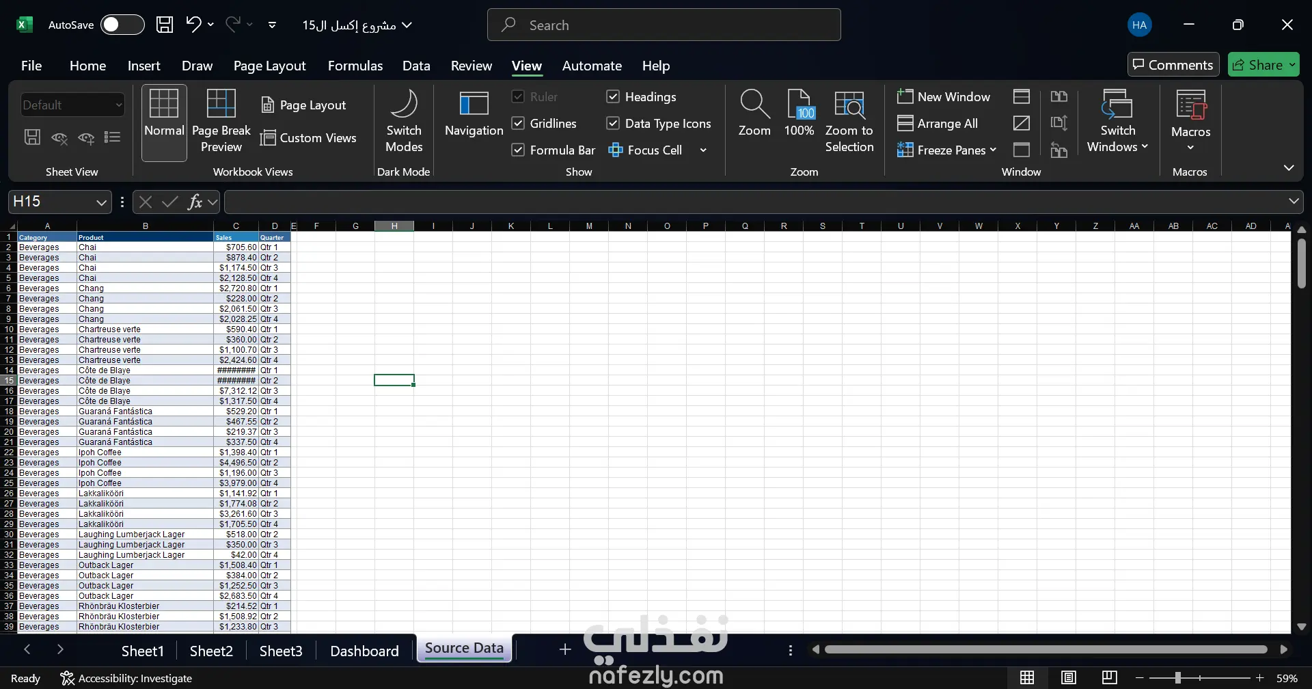Click the Insert Function fx icon
1312x689 pixels.
coord(195,202)
